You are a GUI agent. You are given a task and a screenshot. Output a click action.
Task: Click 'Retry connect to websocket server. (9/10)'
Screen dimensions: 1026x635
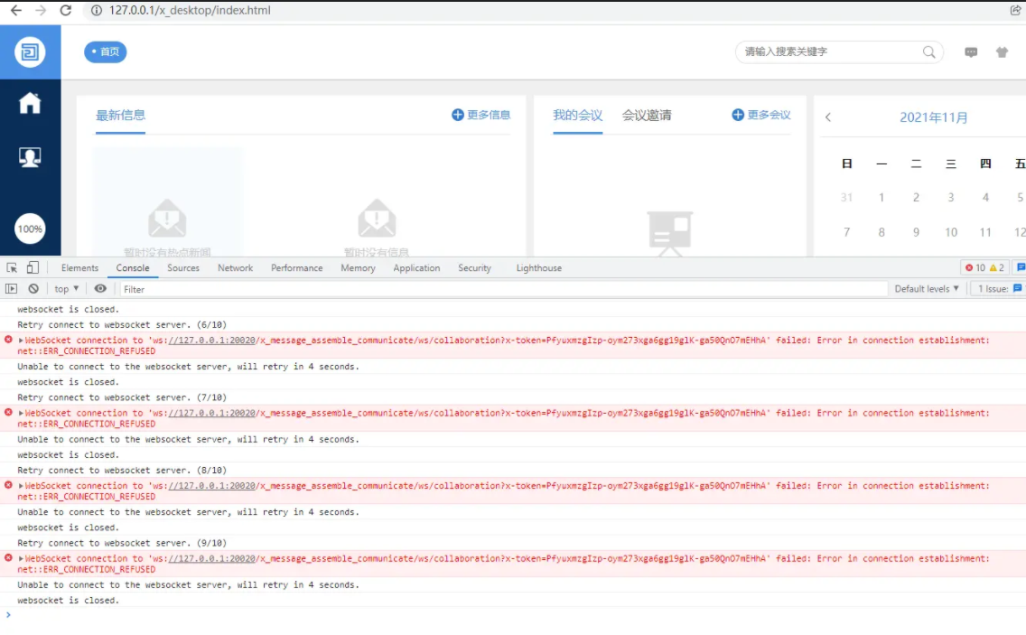point(122,543)
